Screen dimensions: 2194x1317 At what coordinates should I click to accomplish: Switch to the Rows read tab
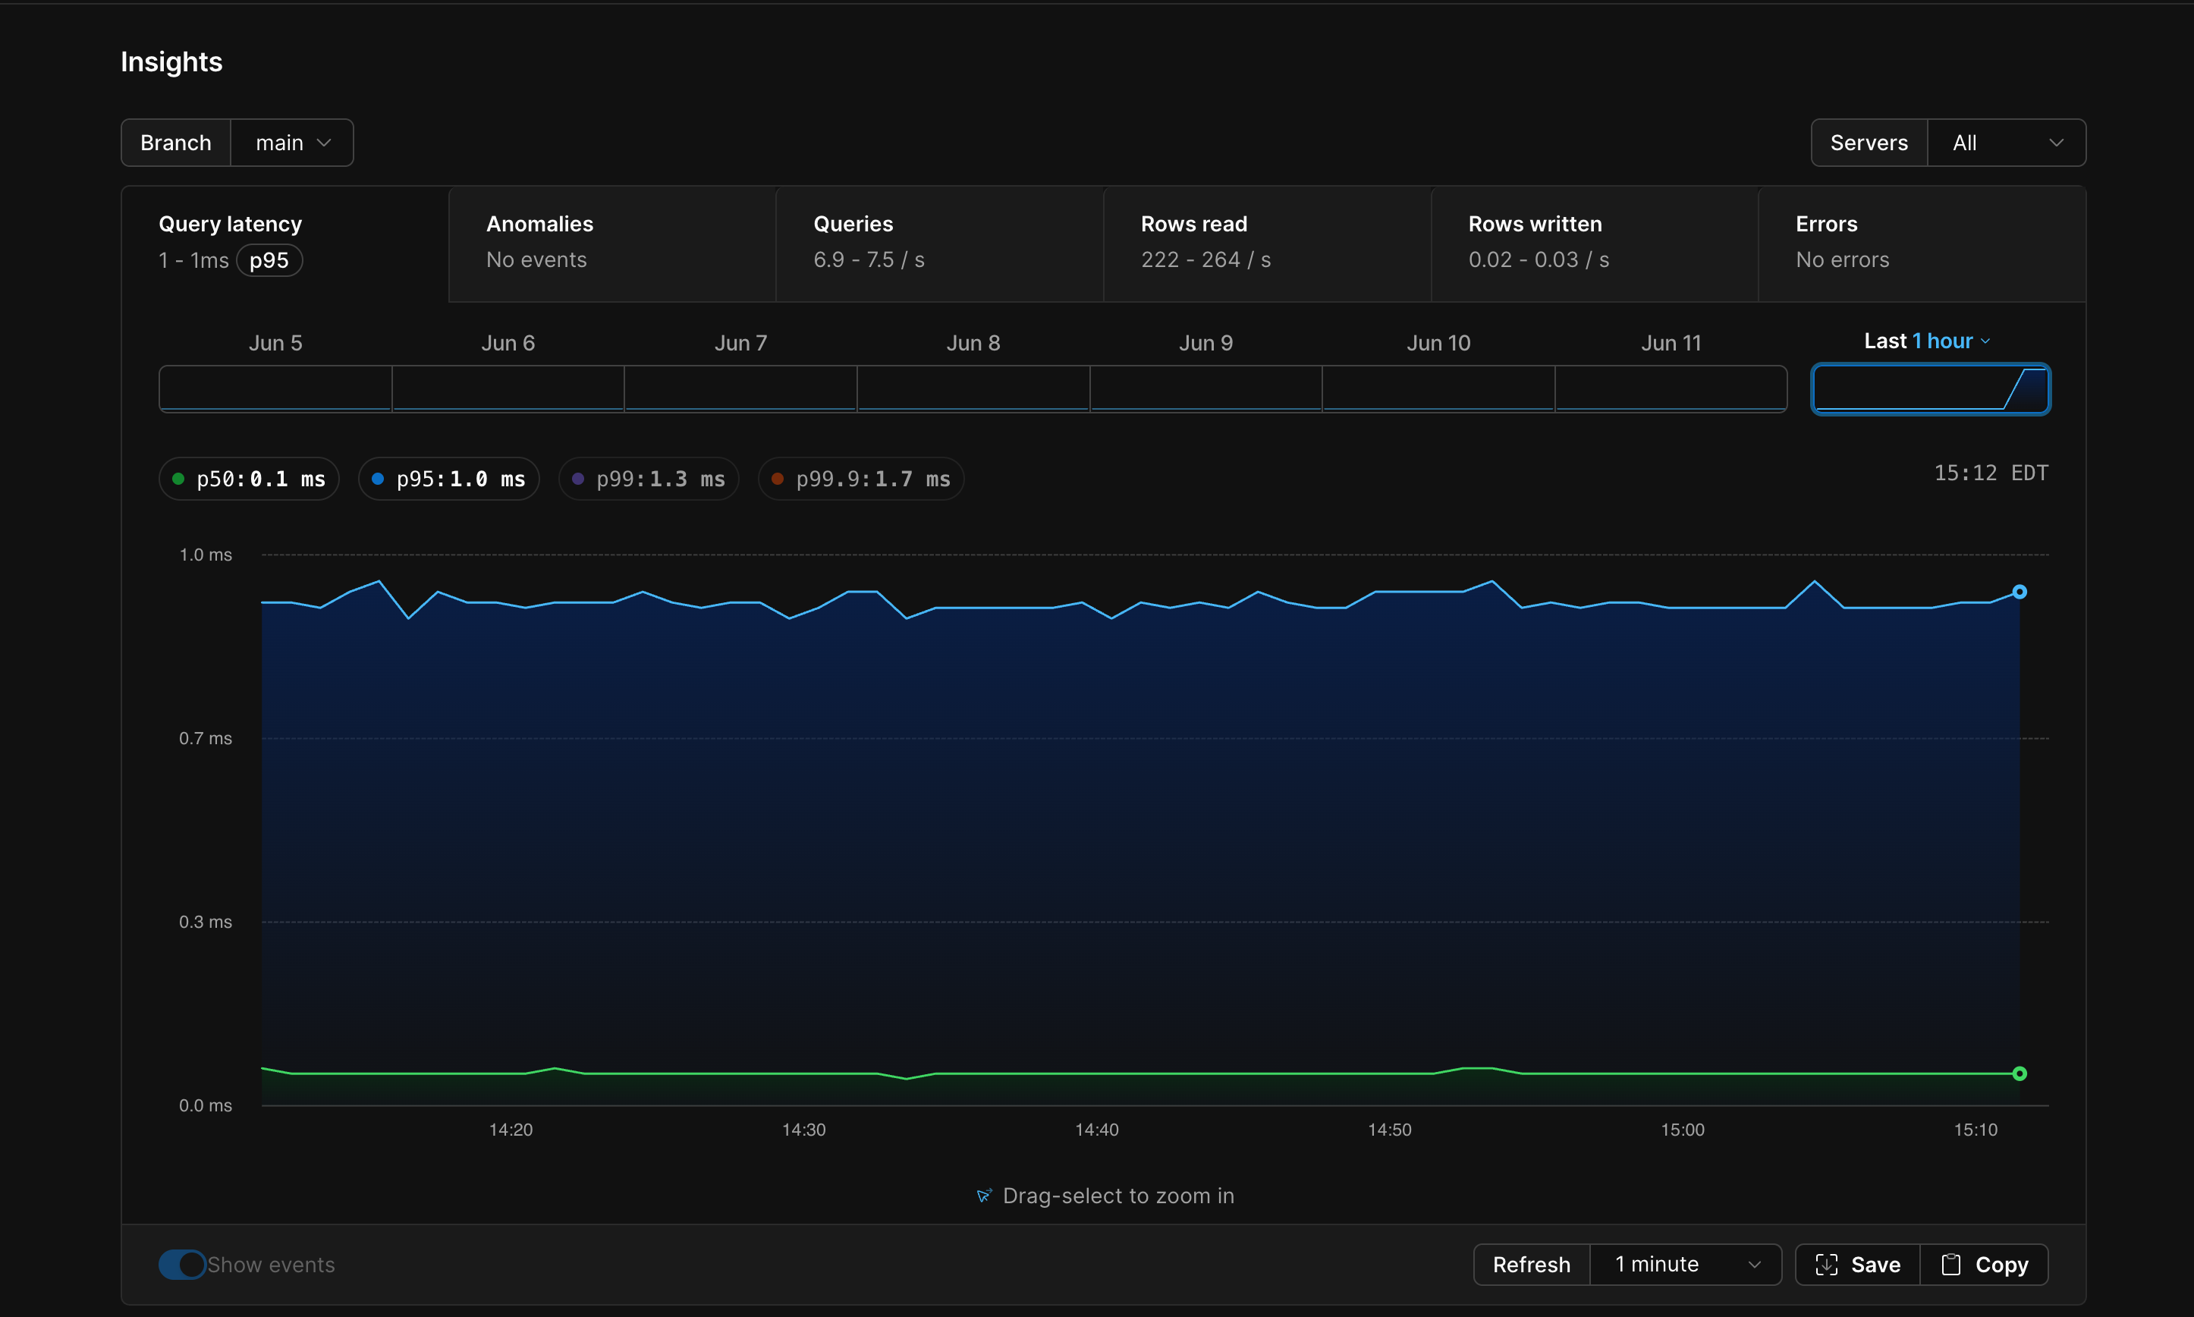[1267, 244]
